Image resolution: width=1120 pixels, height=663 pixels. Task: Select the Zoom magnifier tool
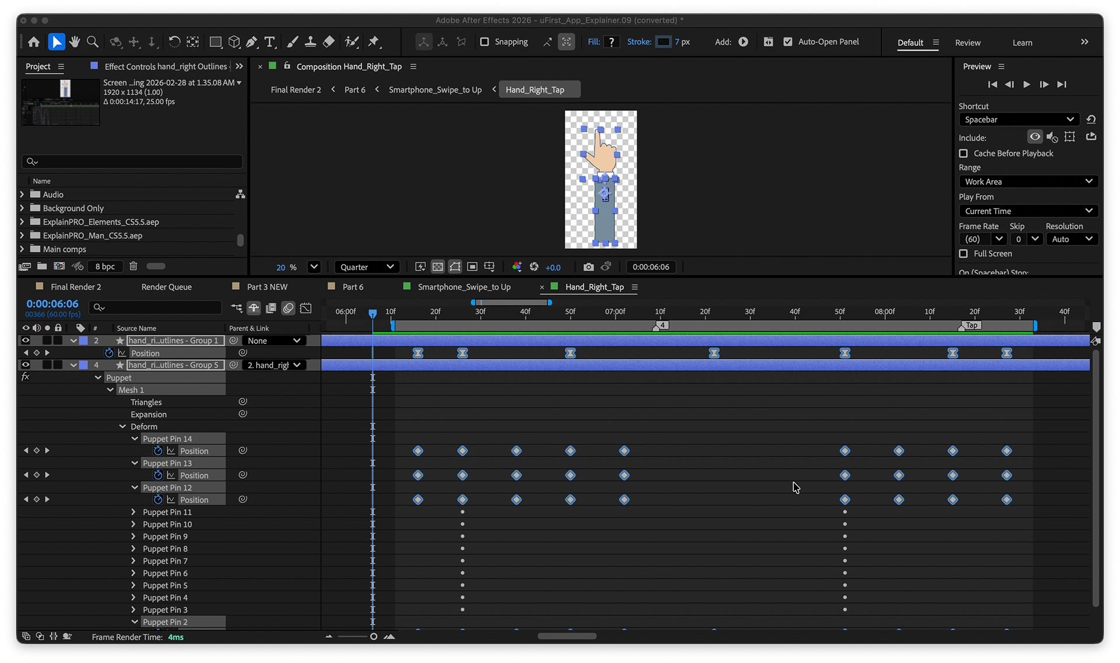coord(92,42)
